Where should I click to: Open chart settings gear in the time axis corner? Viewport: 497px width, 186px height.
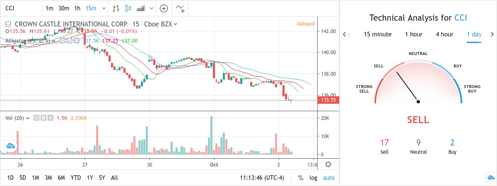tap(328, 165)
